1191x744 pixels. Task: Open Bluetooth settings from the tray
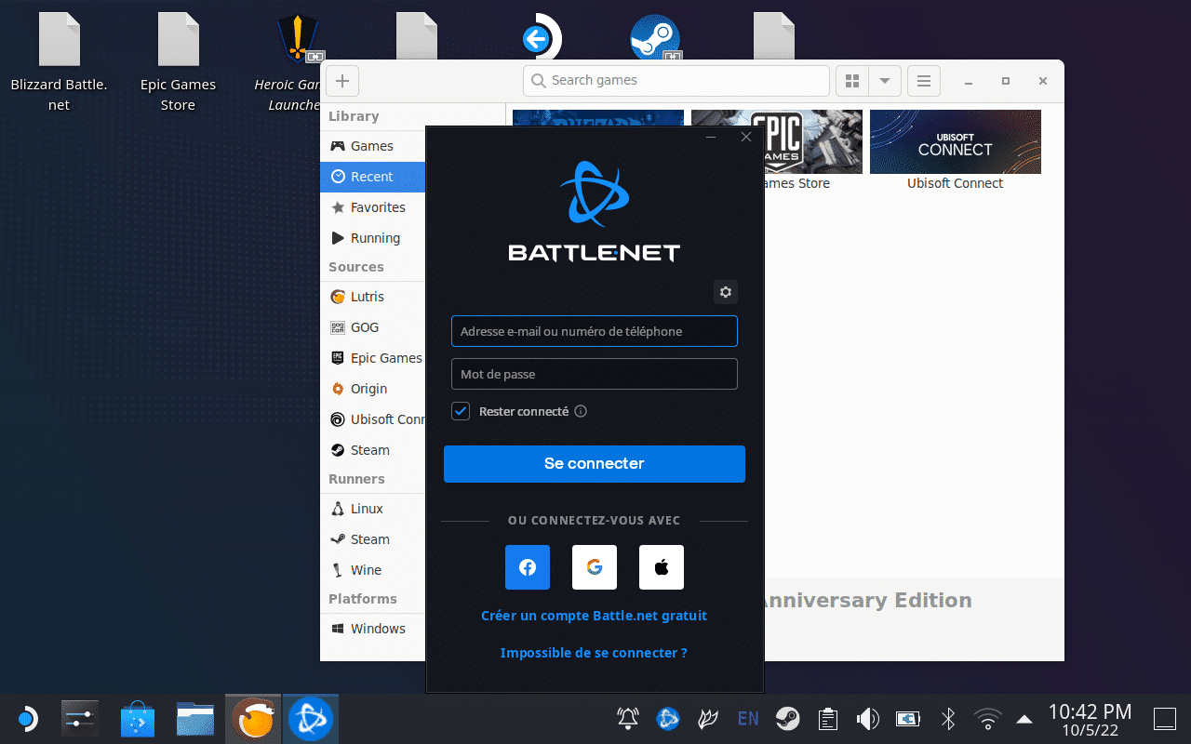[948, 718]
